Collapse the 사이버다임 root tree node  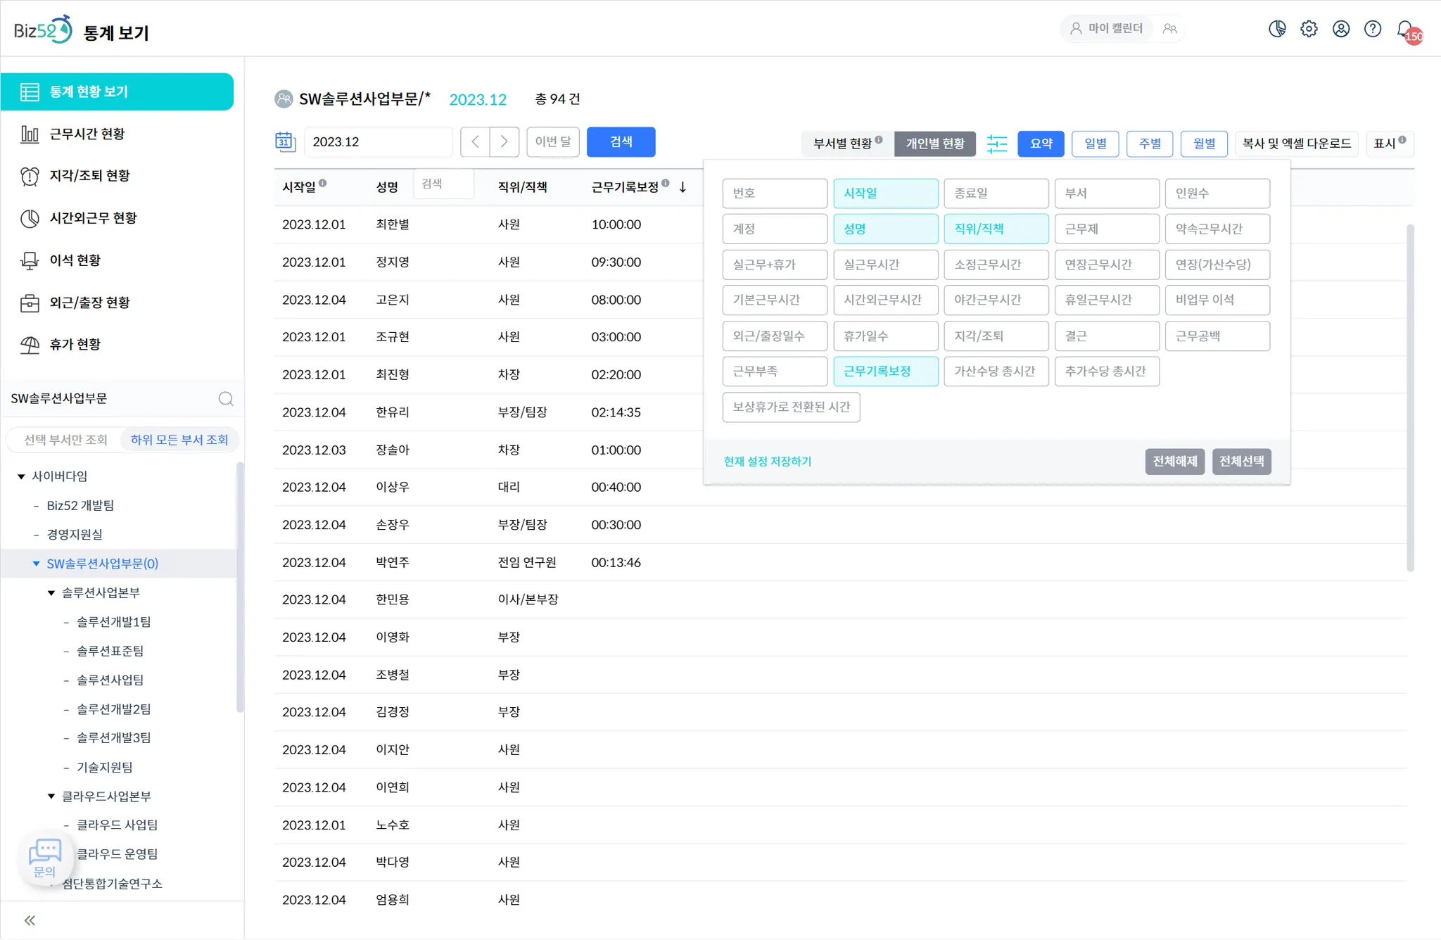pyautogui.click(x=21, y=476)
